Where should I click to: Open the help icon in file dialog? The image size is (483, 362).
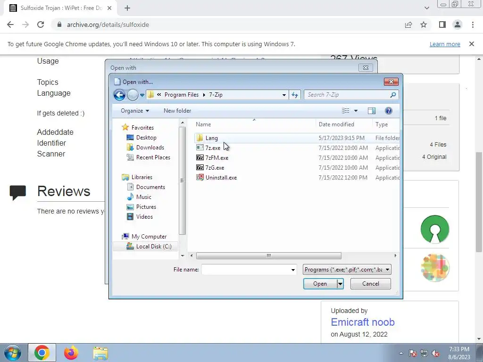click(x=389, y=111)
